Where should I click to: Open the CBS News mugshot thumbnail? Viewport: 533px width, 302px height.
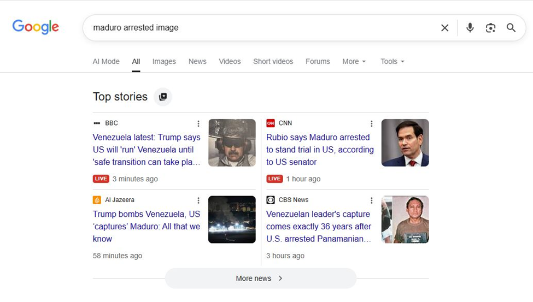(x=405, y=220)
